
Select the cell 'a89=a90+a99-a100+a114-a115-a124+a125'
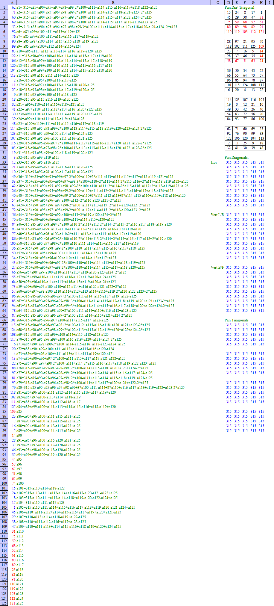tap(48, 430)
